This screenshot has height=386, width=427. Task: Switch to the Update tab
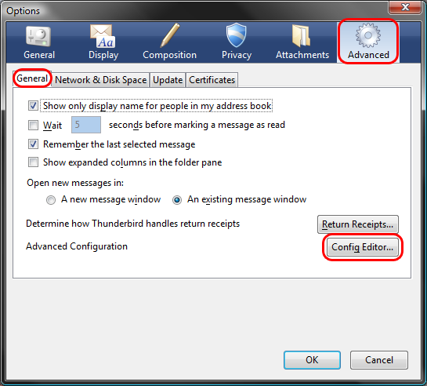(168, 80)
